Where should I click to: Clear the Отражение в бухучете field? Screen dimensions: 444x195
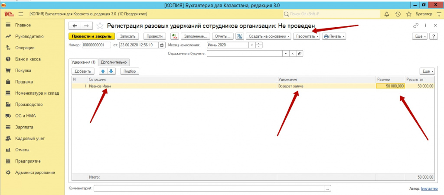coord(293,54)
